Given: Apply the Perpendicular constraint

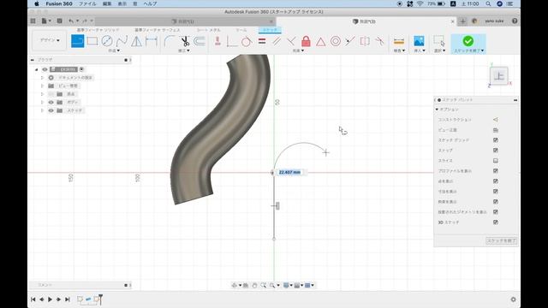Looking at the screenshot, I should [291, 41].
